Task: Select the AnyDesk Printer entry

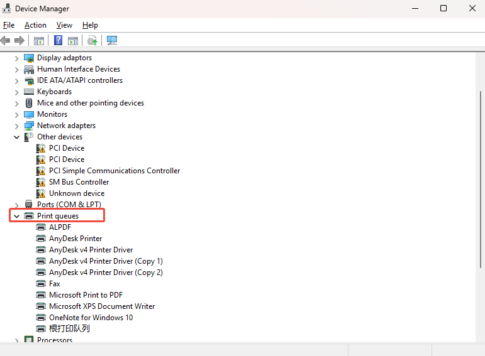Action: coord(75,239)
